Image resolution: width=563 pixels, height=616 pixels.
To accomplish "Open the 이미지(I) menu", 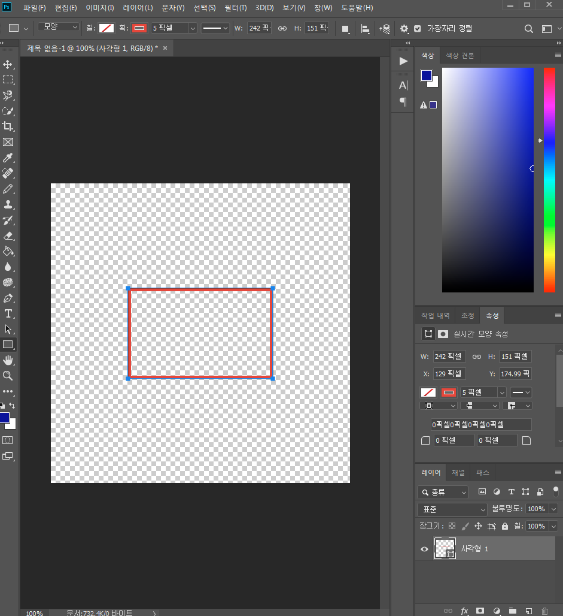I will [100, 8].
